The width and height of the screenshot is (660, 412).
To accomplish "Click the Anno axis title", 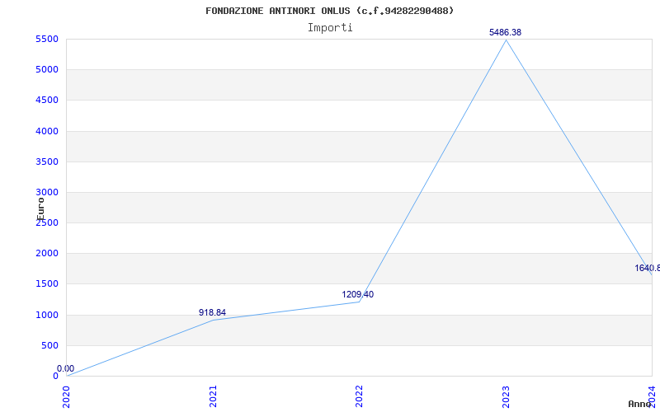I will coord(640,404).
